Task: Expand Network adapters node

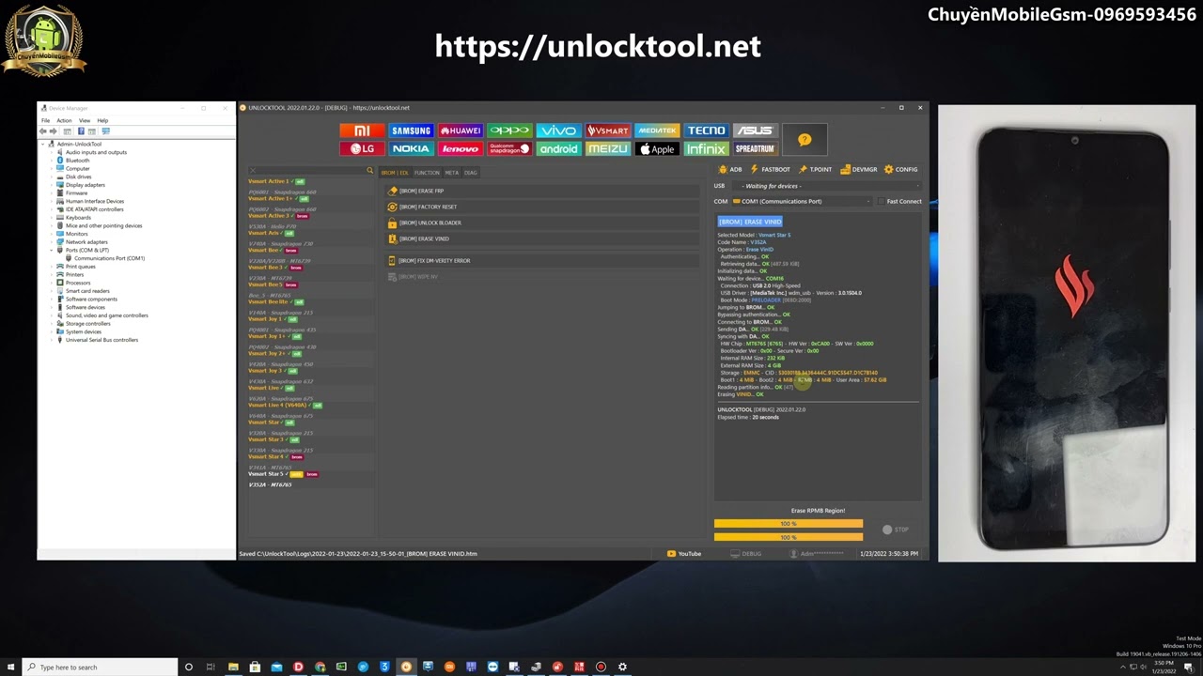Action: click(51, 242)
